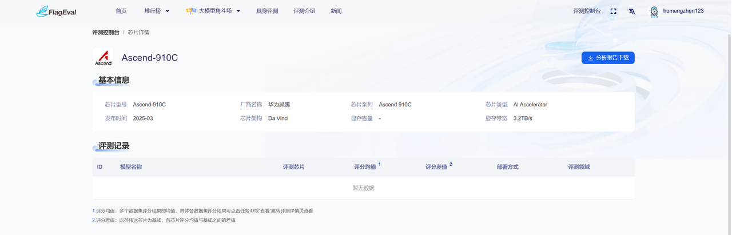Viewport: 732px width, 235px height.
Task: Click the 评测领域 column header
Action: pos(579,167)
